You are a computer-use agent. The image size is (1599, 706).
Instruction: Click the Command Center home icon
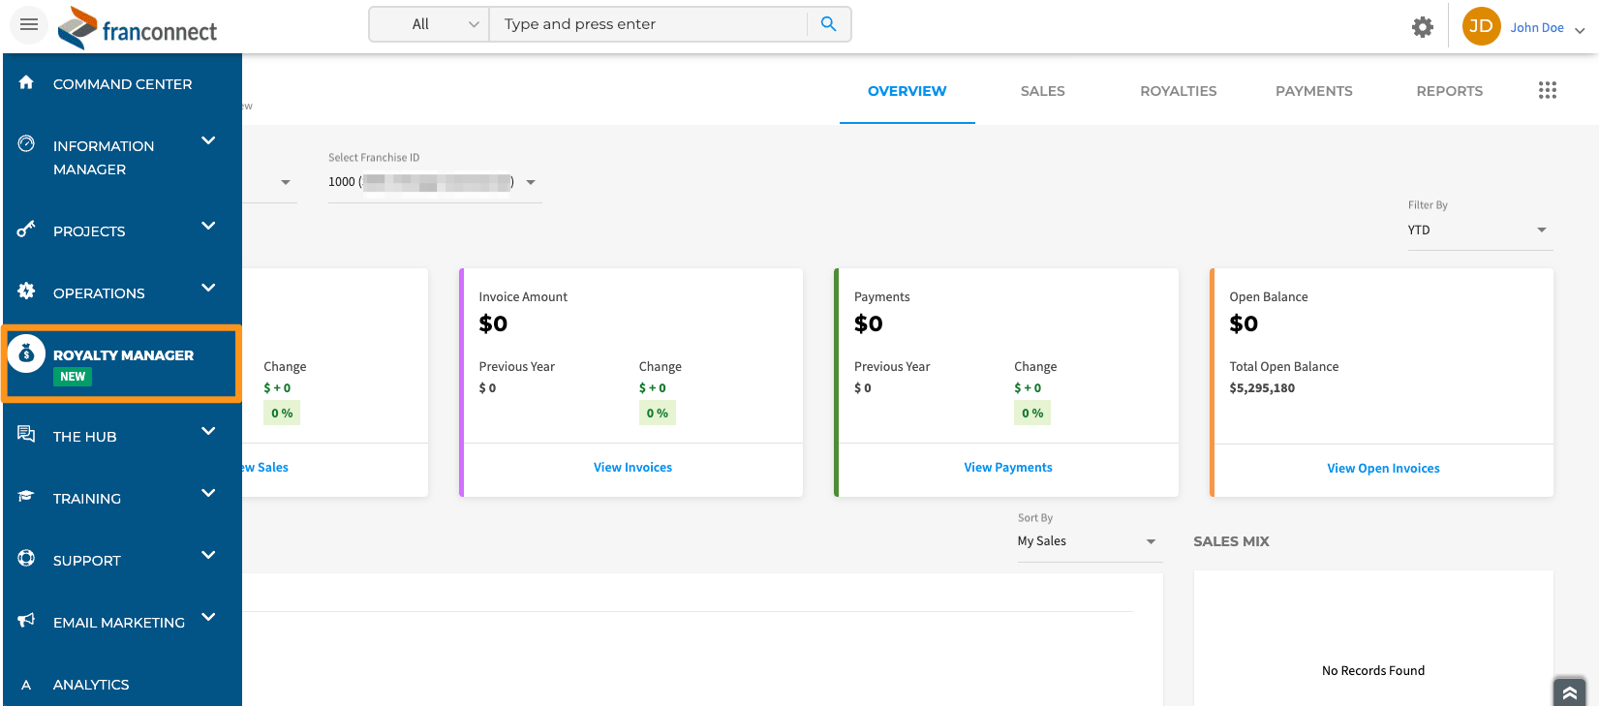pyautogui.click(x=26, y=82)
